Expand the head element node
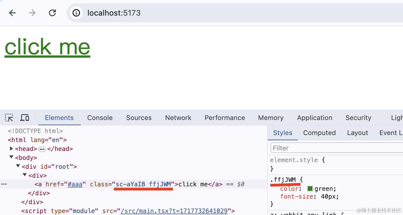This screenshot has height=215, width=403. pos(11,148)
